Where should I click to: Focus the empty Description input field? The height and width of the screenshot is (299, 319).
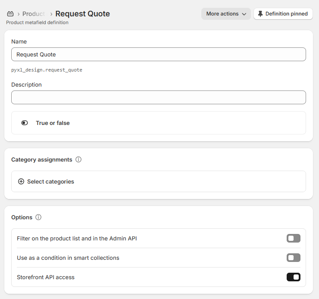(159, 97)
